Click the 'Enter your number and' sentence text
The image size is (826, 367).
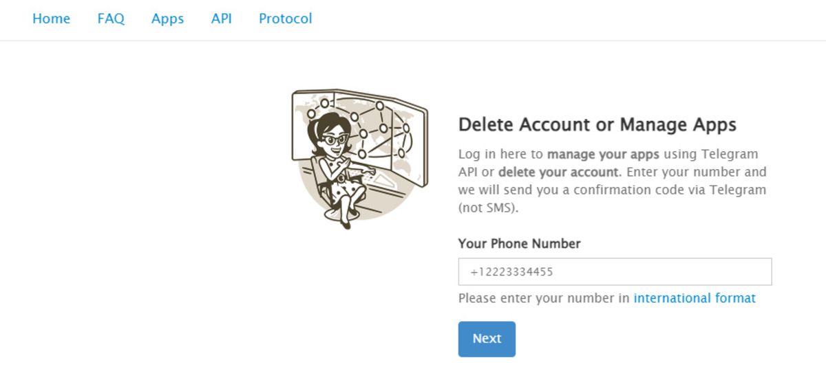(x=696, y=172)
